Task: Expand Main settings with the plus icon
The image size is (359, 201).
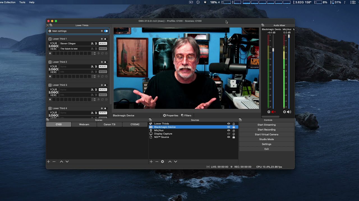Action: coord(102,31)
